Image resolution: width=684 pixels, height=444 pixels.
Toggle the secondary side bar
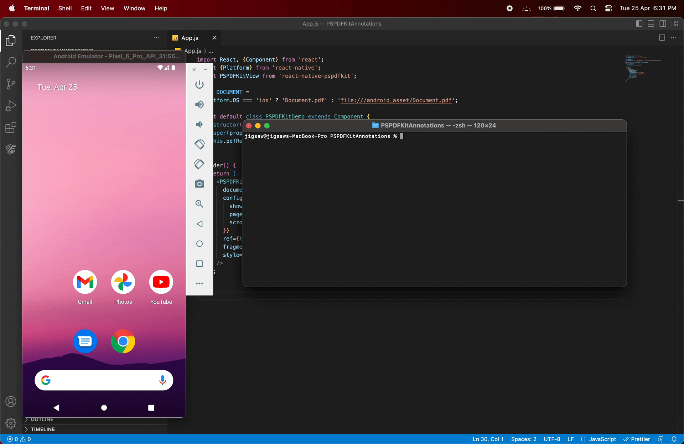(x=663, y=23)
